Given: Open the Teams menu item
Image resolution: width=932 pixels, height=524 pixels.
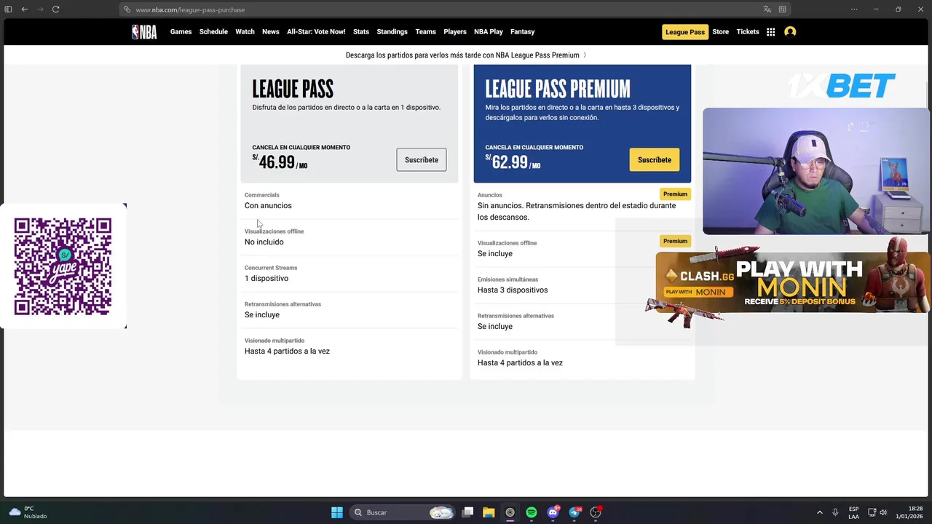Looking at the screenshot, I should tap(426, 32).
